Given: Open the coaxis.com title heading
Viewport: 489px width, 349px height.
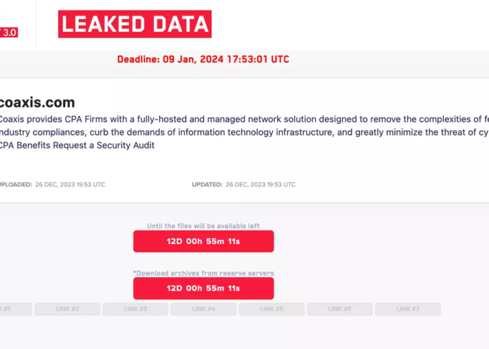Looking at the screenshot, I should (x=37, y=102).
